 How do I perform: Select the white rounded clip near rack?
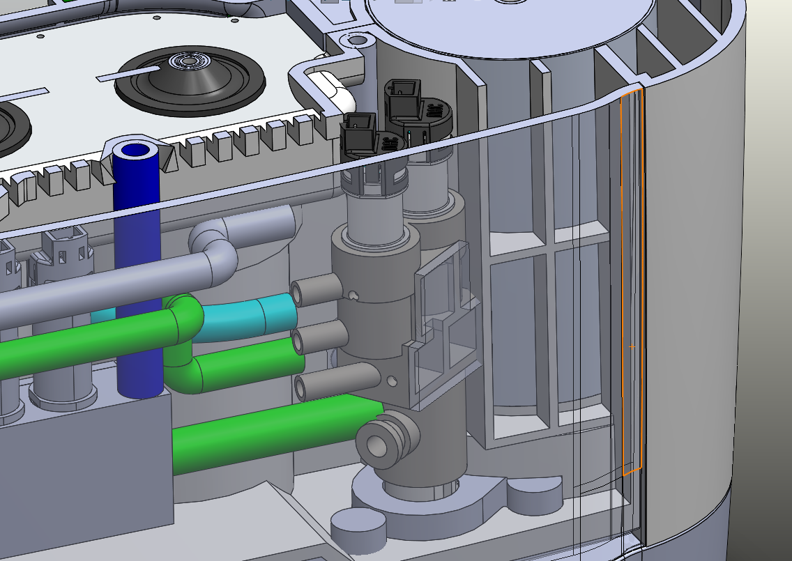pos(333,93)
